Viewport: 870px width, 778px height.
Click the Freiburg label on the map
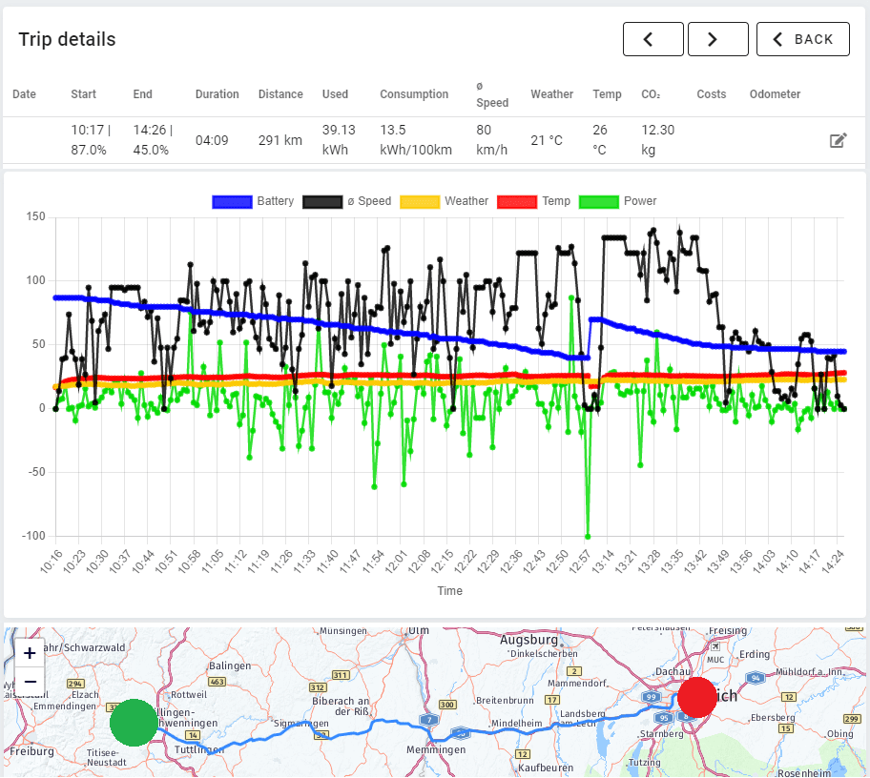32,751
